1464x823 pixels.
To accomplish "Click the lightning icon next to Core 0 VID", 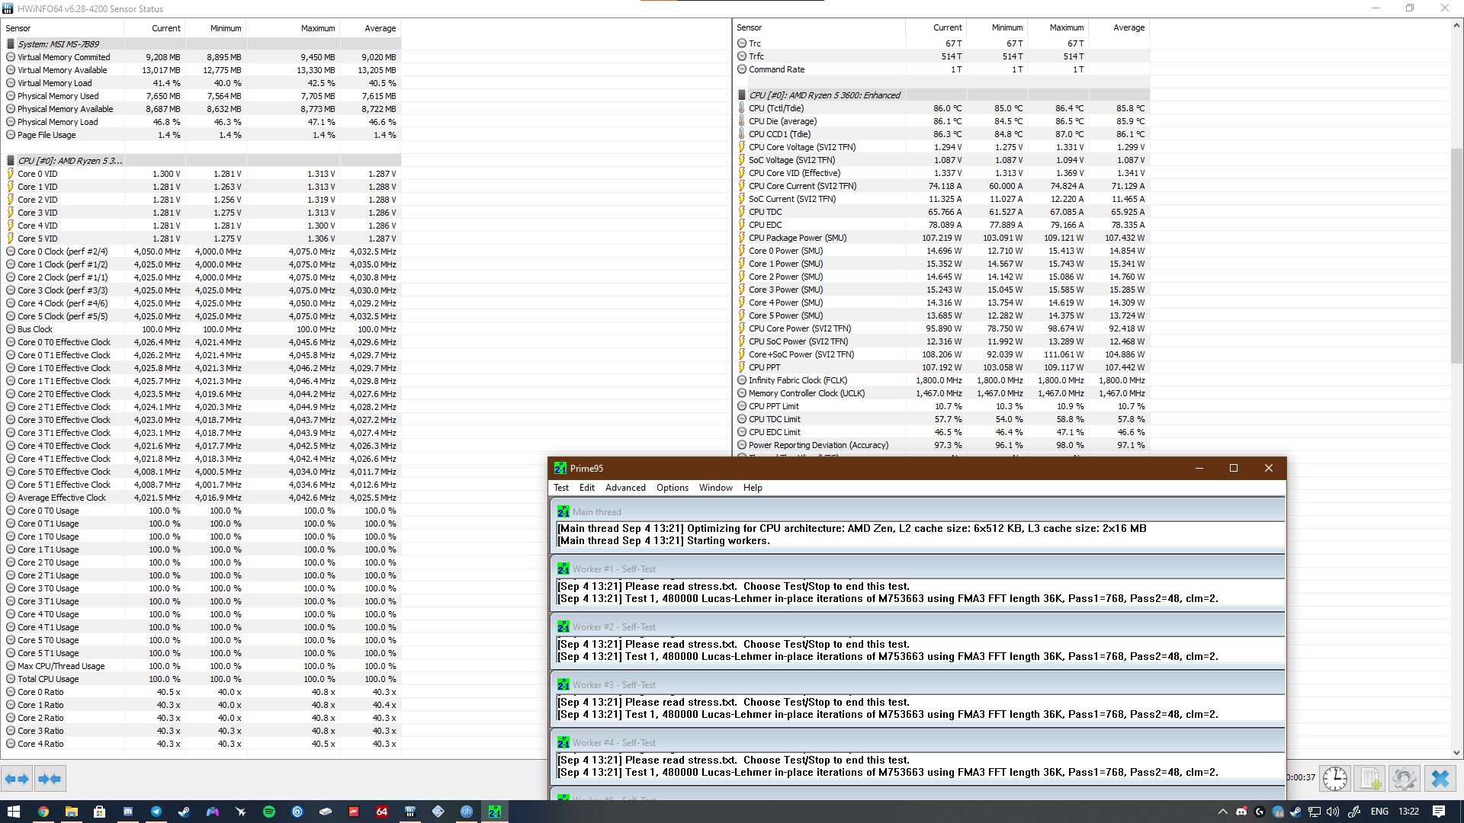I will (11, 174).
